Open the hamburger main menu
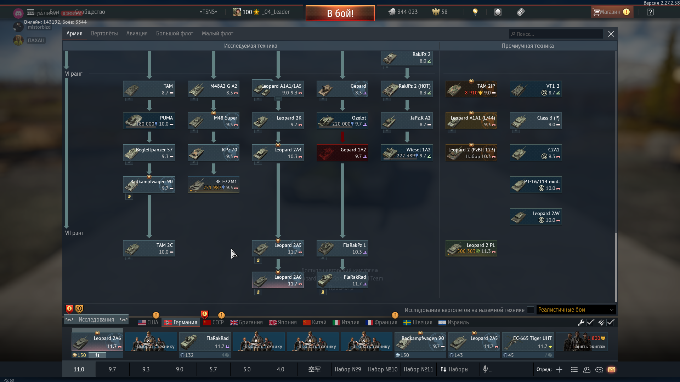 [x=30, y=12]
